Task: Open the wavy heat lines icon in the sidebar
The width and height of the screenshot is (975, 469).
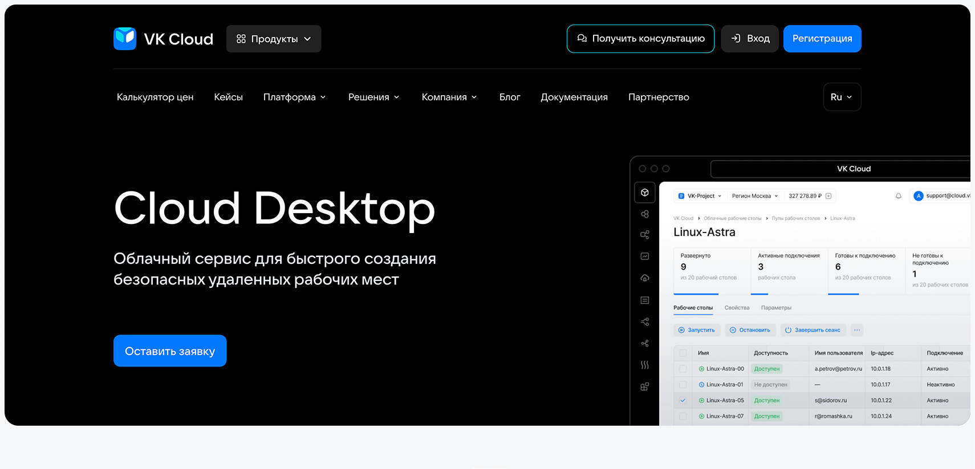Action: [645, 365]
